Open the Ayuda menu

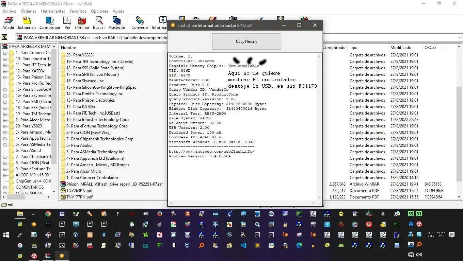point(118,11)
